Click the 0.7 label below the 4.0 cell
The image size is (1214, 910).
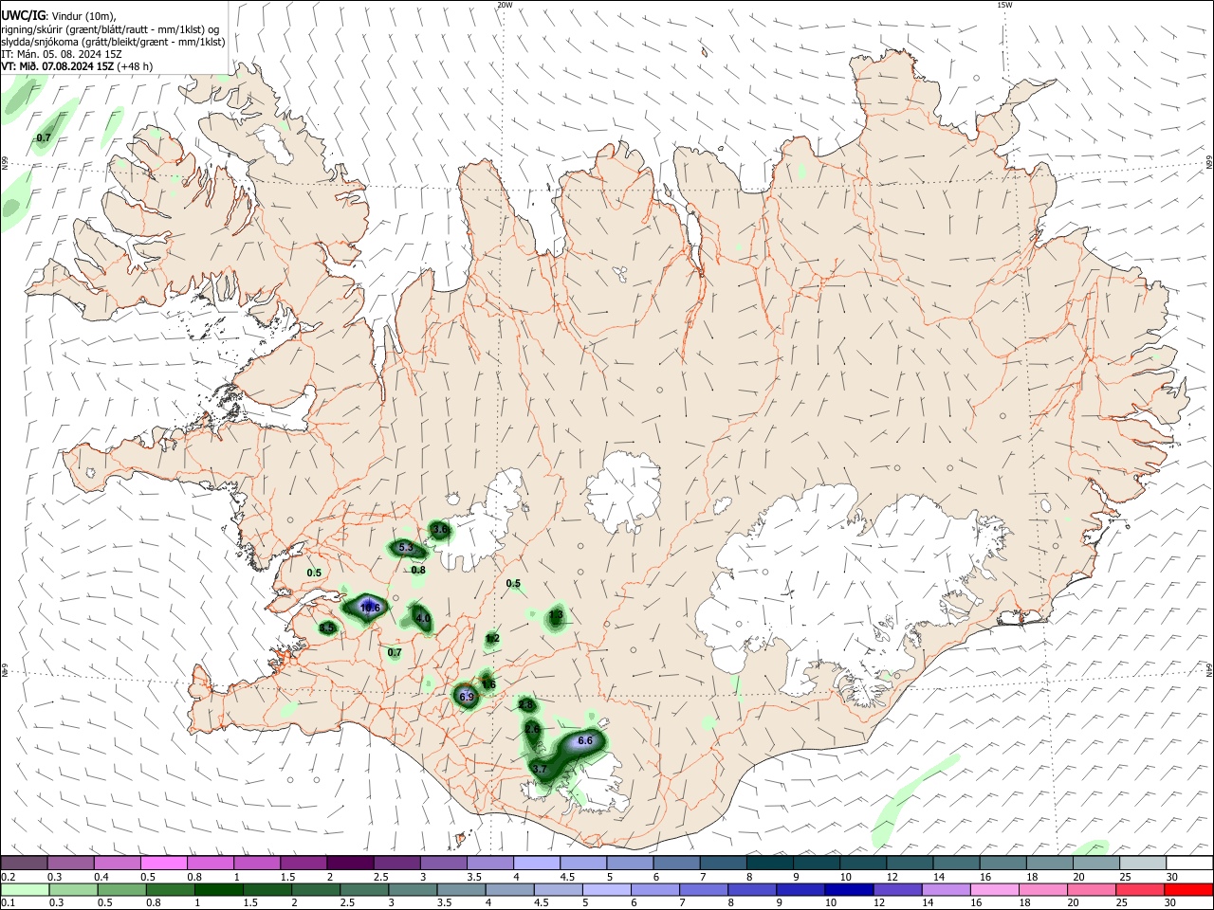(395, 652)
